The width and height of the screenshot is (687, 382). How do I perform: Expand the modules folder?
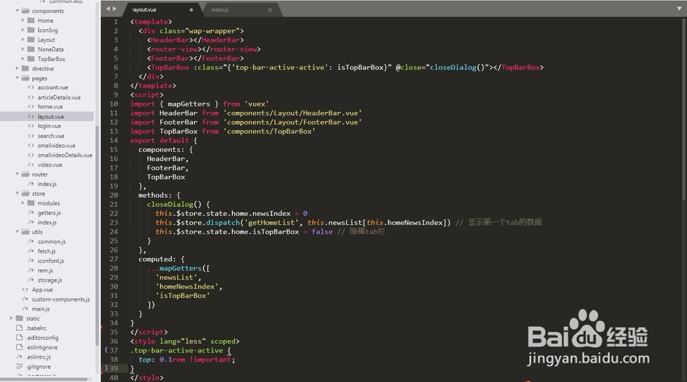23,203
